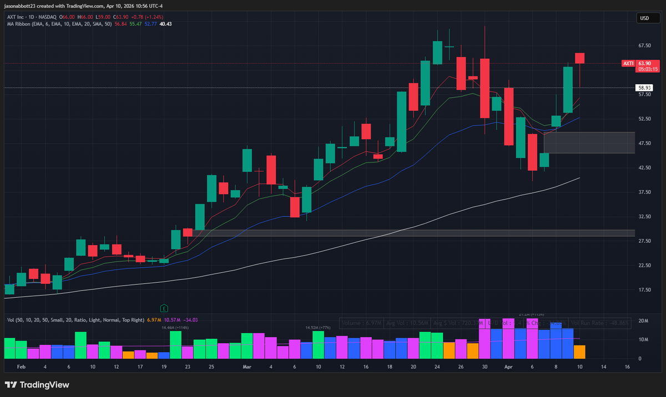Click the white 40.43 SMA value
The width and height of the screenshot is (666, 397).
click(165, 24)
